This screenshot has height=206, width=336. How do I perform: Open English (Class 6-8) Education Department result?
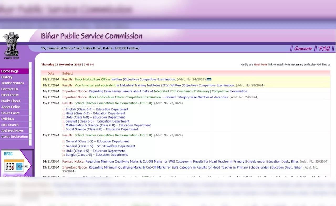coord(97,109)
